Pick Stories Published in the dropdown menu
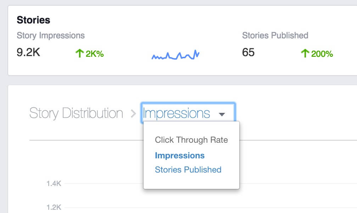Screen dimensions: 357x213 [x=188, y=170]
